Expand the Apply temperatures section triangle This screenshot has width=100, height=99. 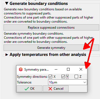point(7,55)
